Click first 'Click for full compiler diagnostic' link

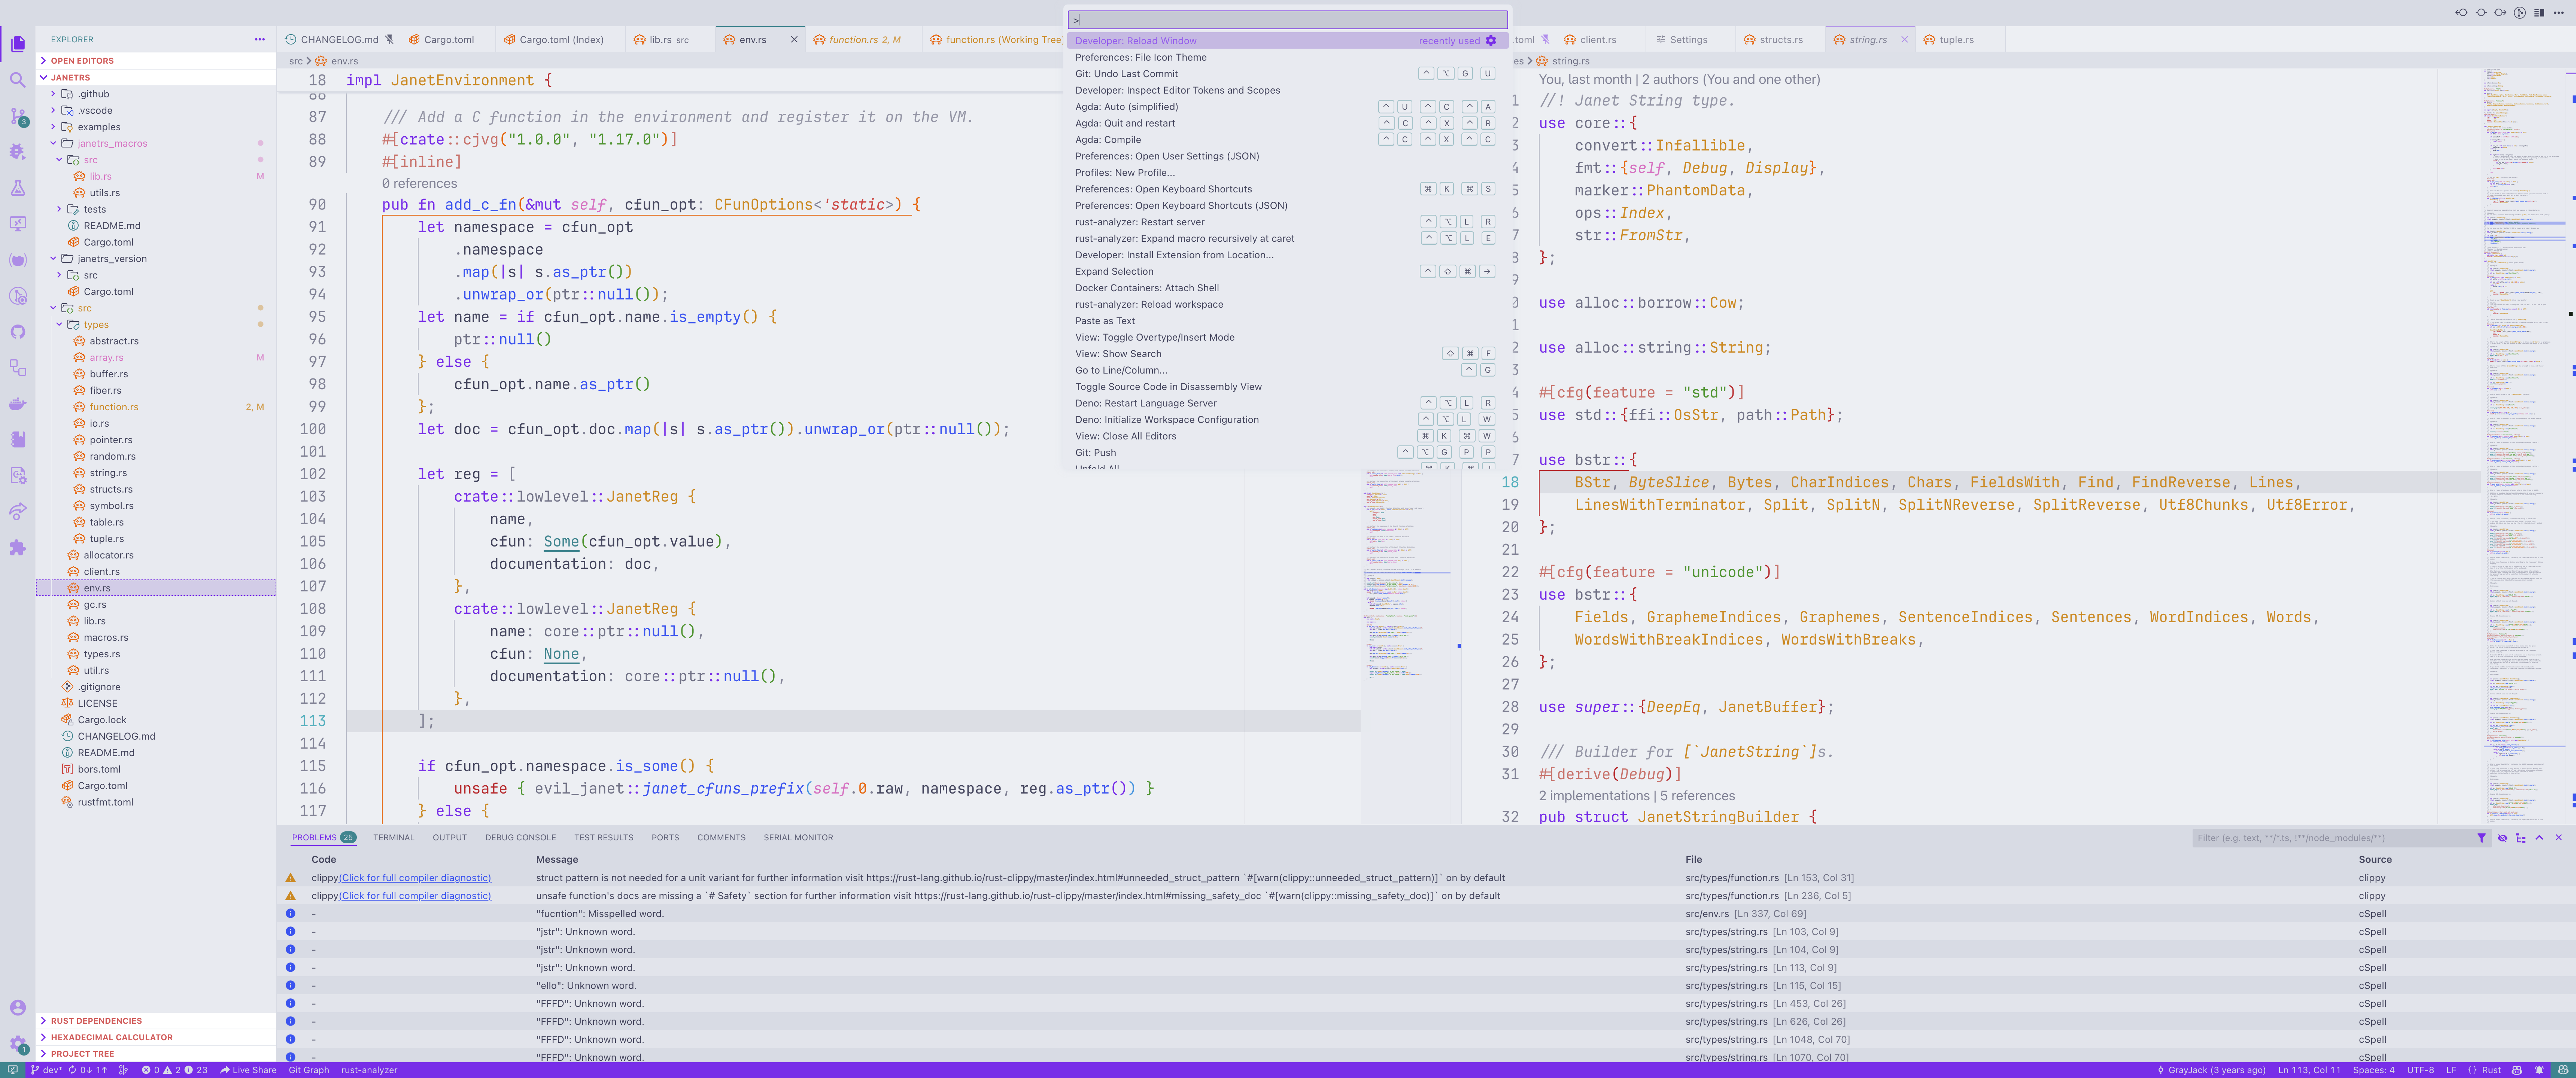(415, 878)
